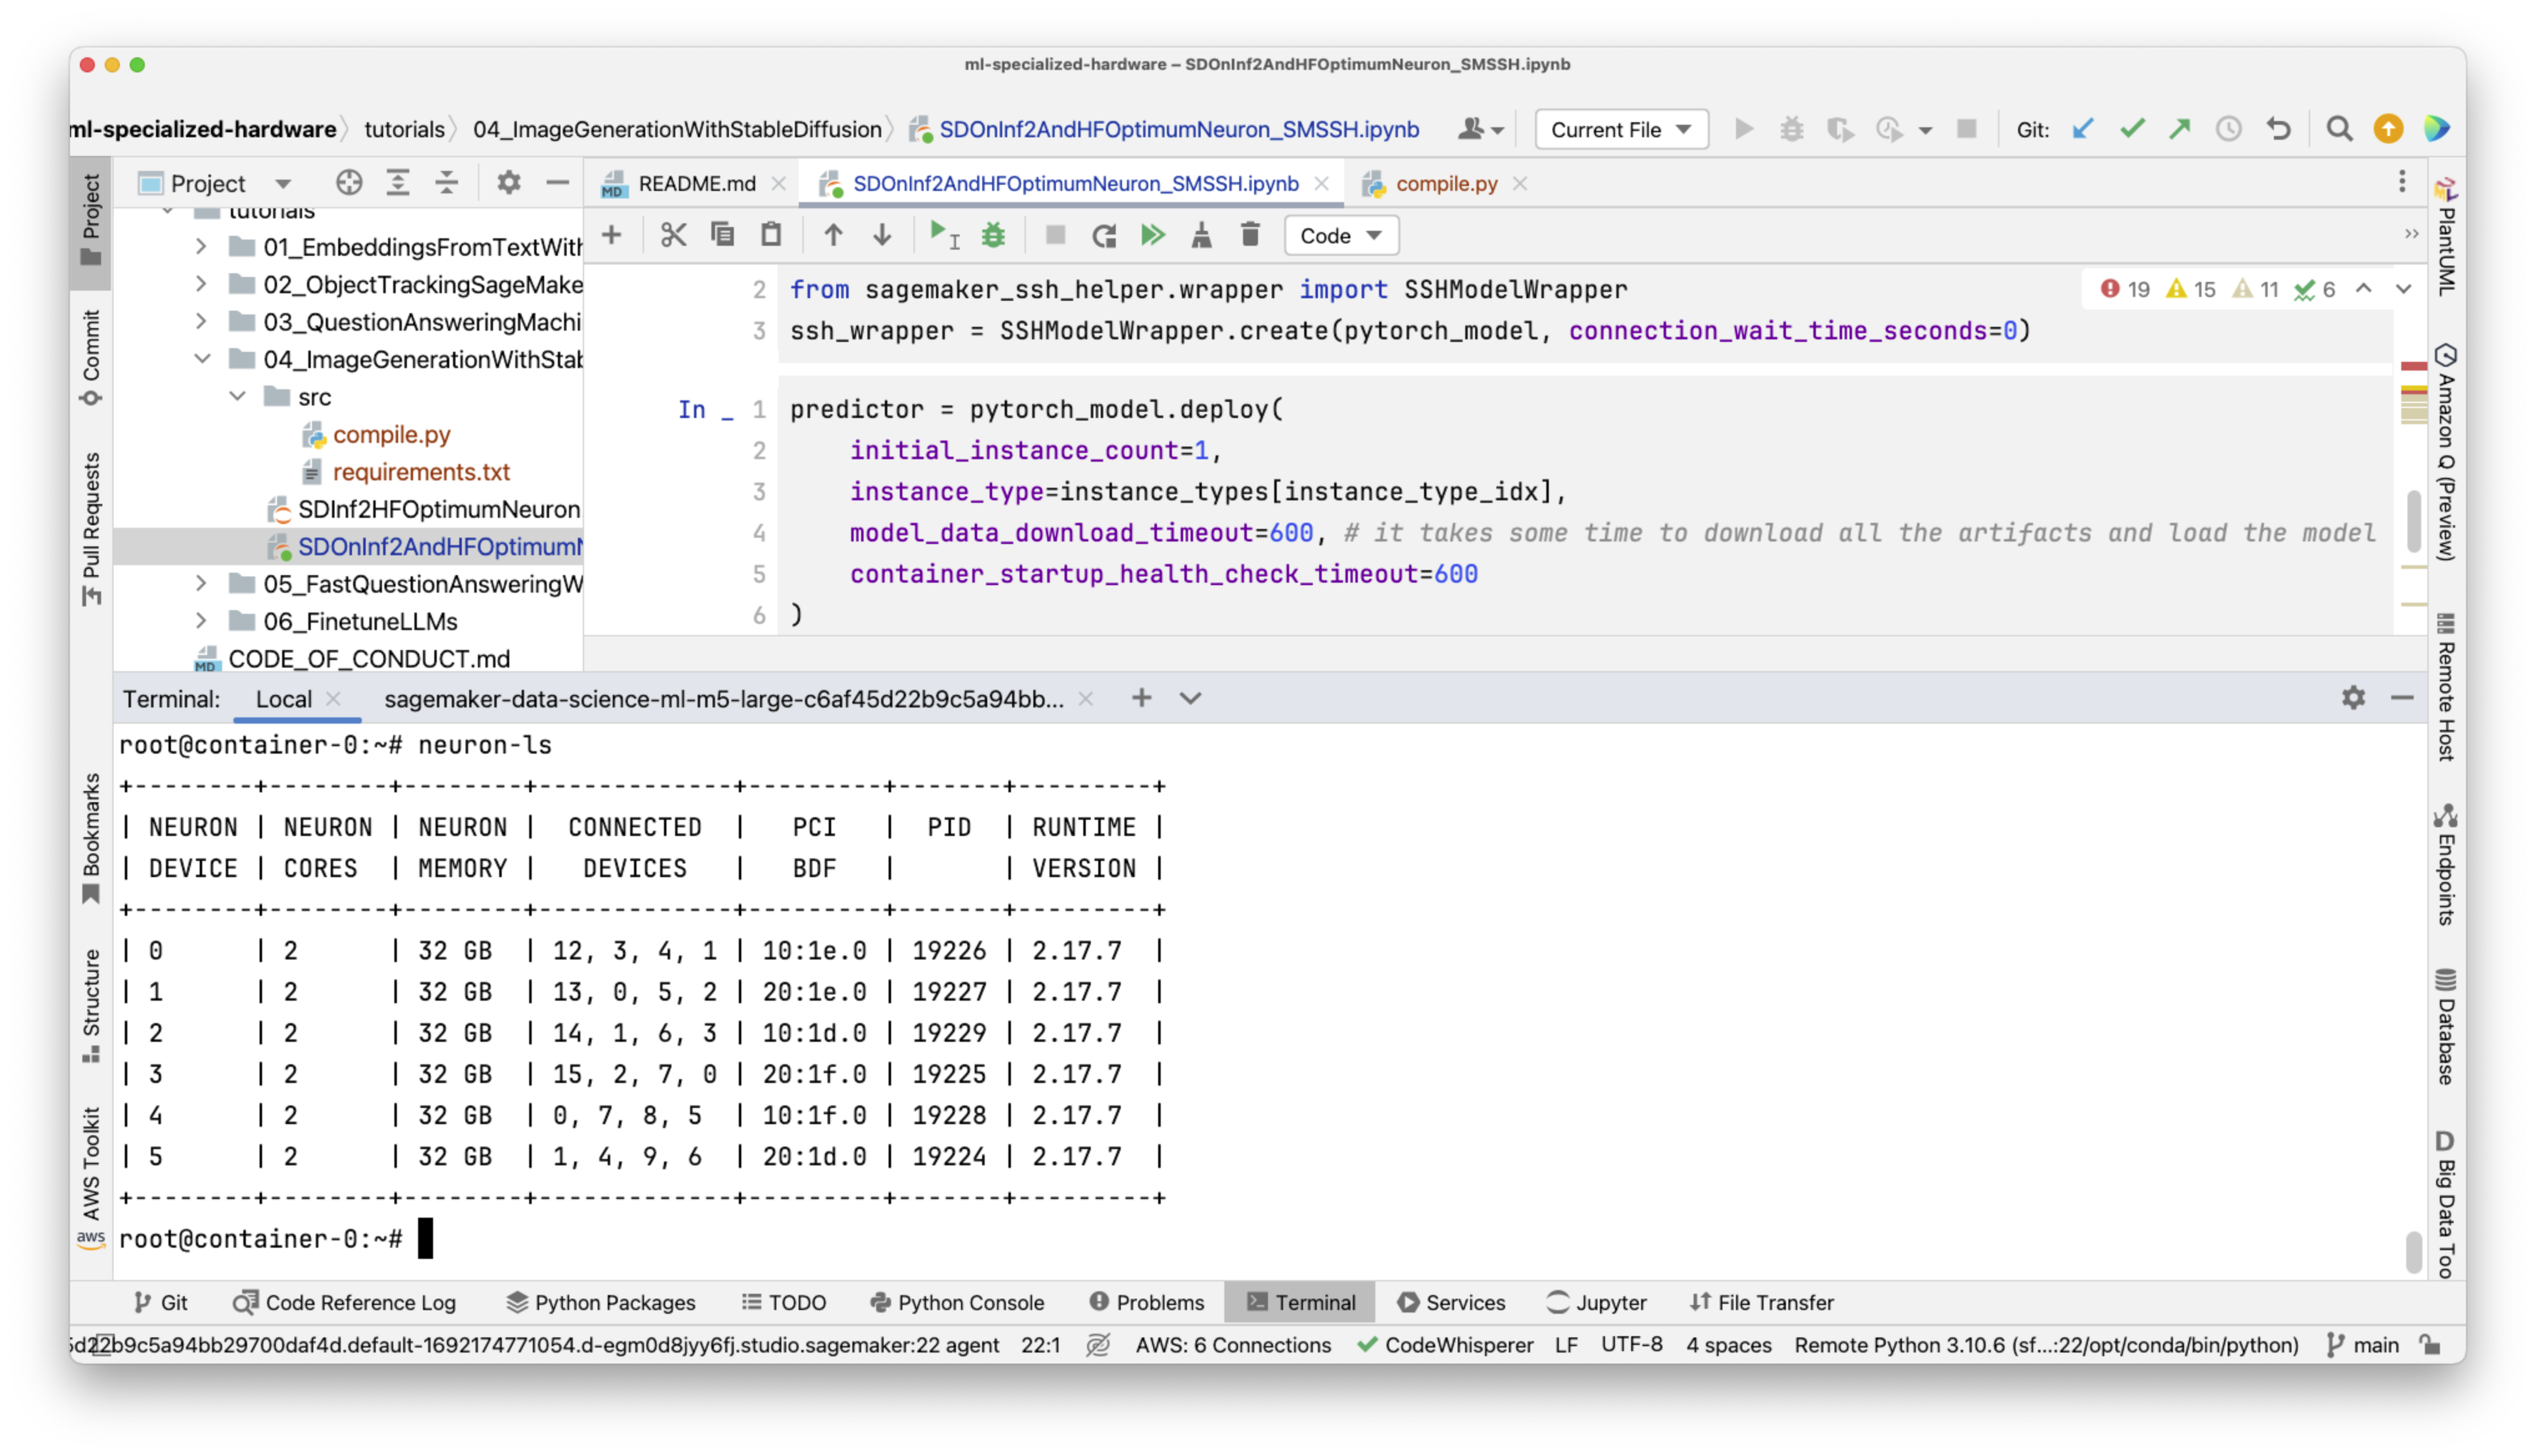Open the sagemaker-data-science terminal tab

pyautogui.click(x=723, y=699)
